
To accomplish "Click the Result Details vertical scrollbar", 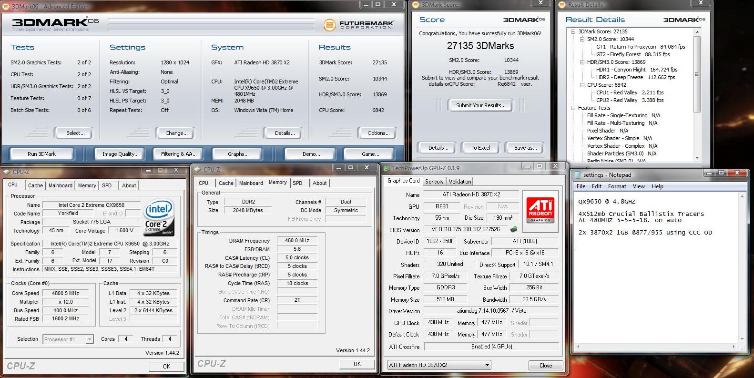I will coord(697,95).
